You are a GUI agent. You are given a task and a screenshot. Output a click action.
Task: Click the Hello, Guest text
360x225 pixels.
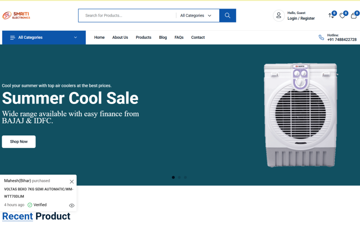tap(297, 13)
